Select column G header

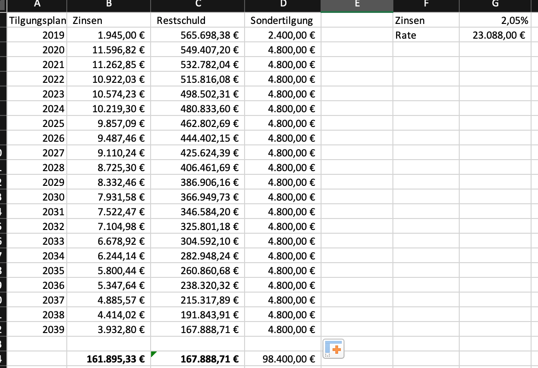(x=495, y=5)
